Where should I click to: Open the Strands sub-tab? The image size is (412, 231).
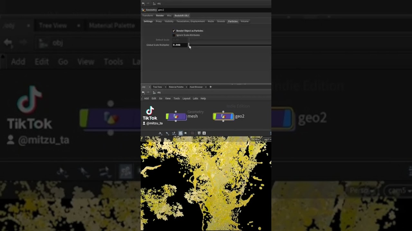(221, 21)
